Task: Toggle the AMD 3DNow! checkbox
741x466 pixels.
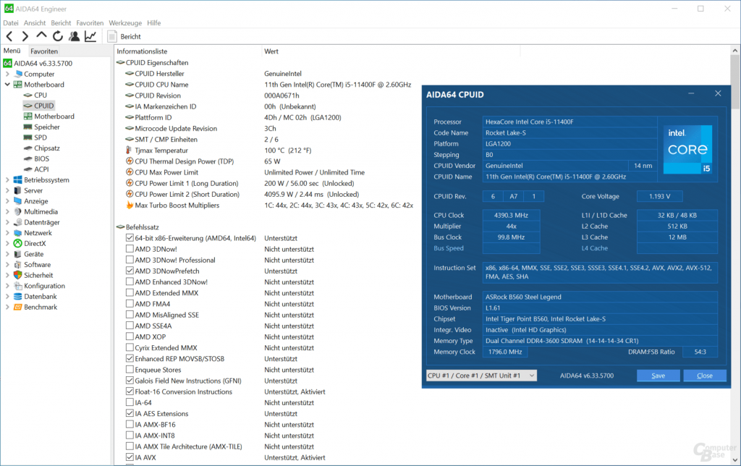Action: (x=130, y=249)
